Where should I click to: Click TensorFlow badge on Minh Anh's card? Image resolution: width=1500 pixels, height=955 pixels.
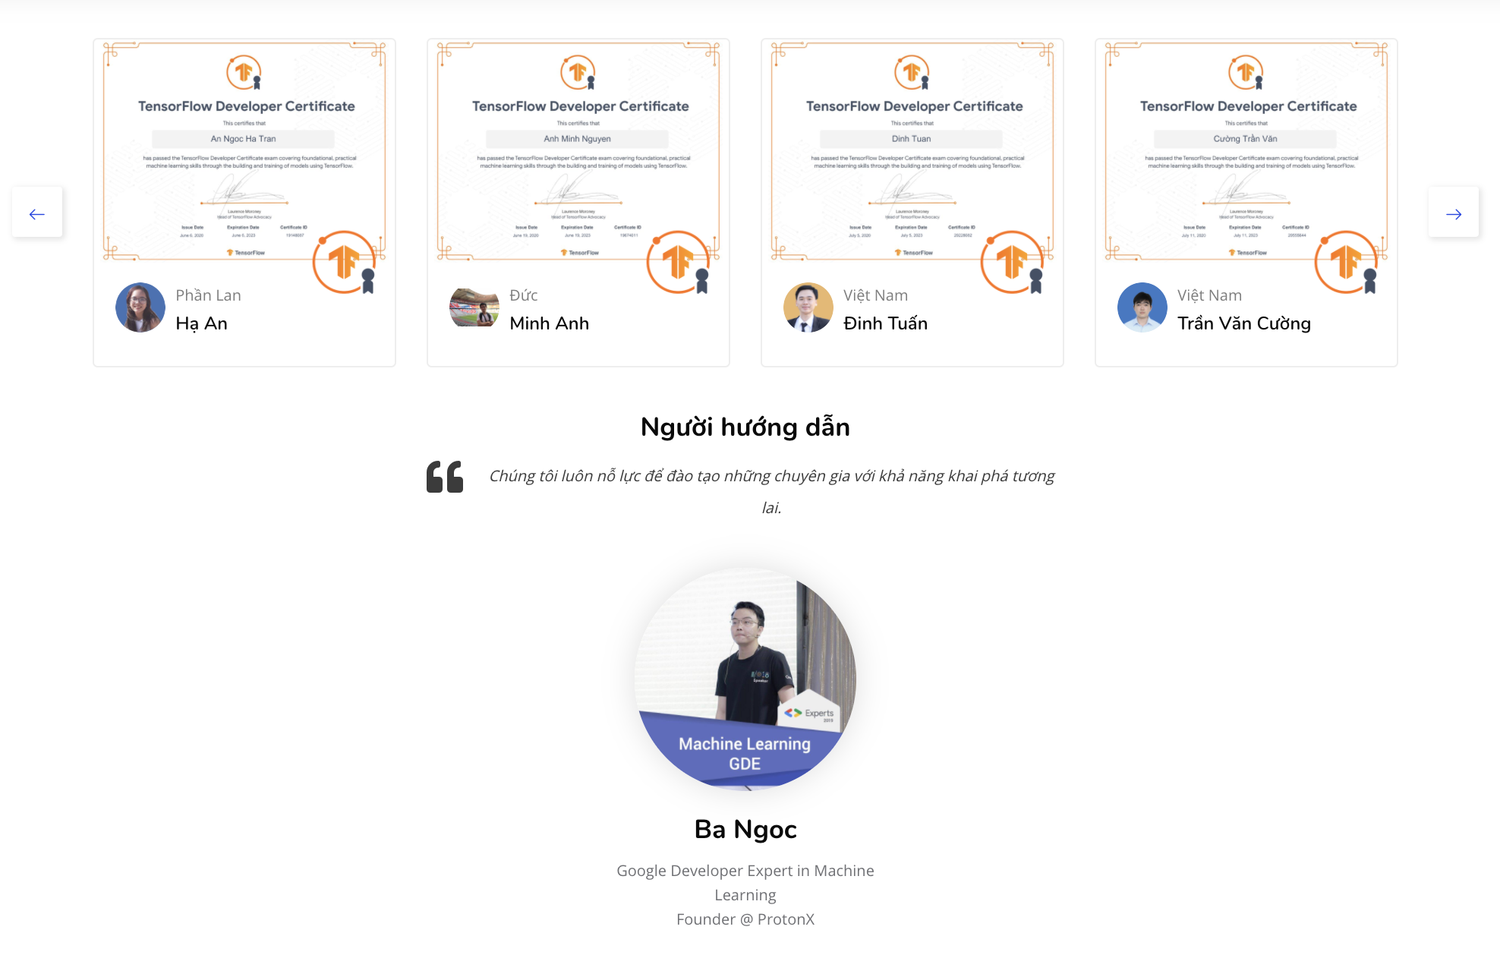coord(679,263)
